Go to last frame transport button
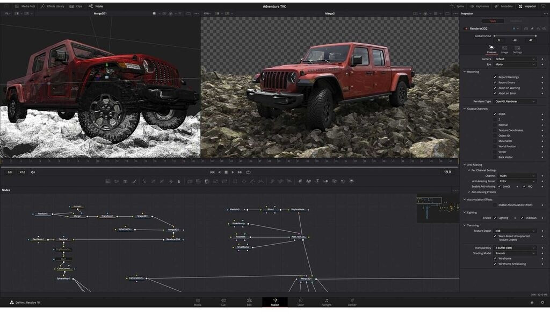 click(240, 172)
